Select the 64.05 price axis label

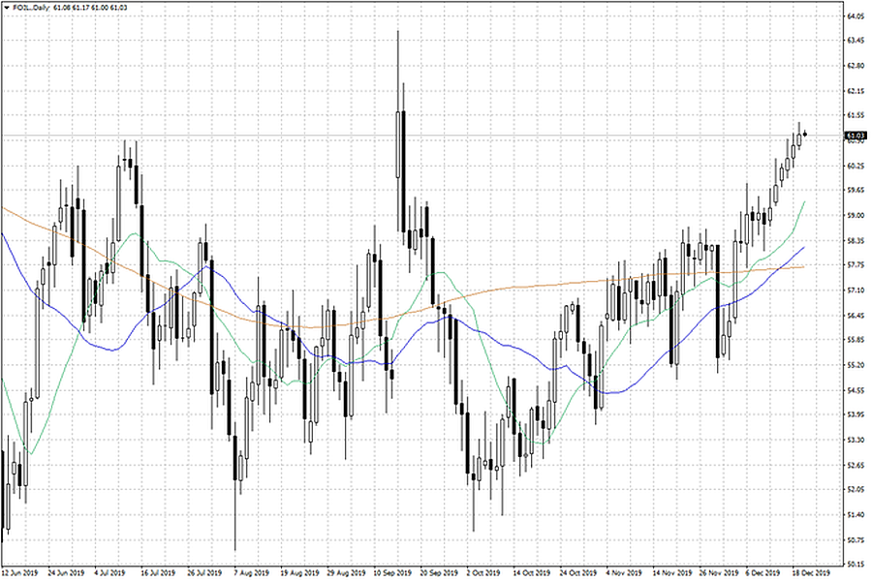855,17
